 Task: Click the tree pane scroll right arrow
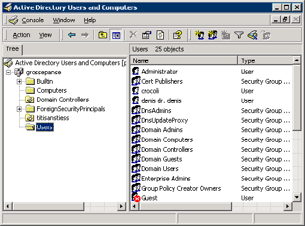click(x=121, y=206)
